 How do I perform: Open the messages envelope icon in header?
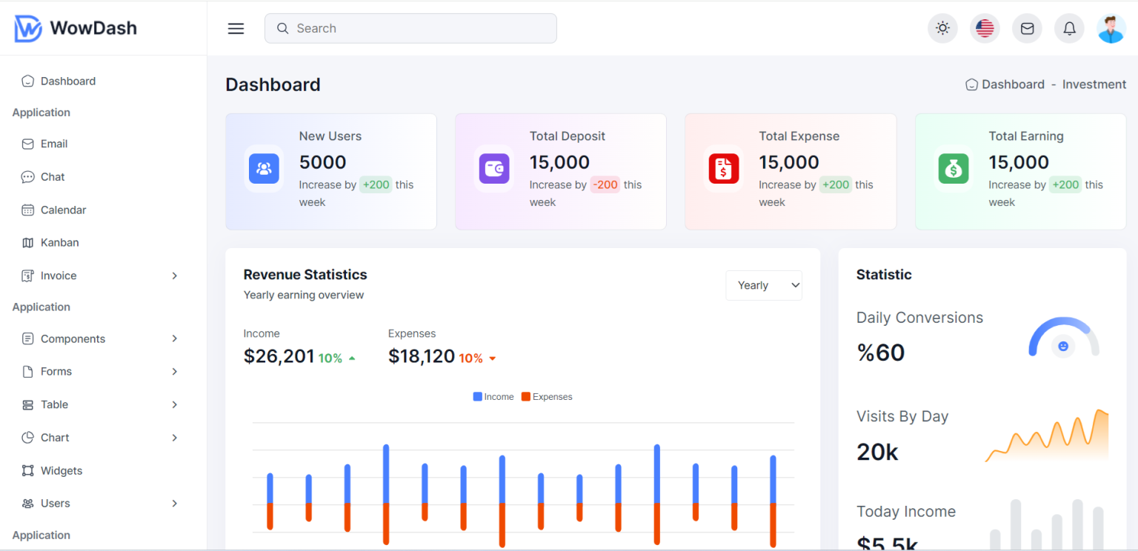(x=1027, y=28)
